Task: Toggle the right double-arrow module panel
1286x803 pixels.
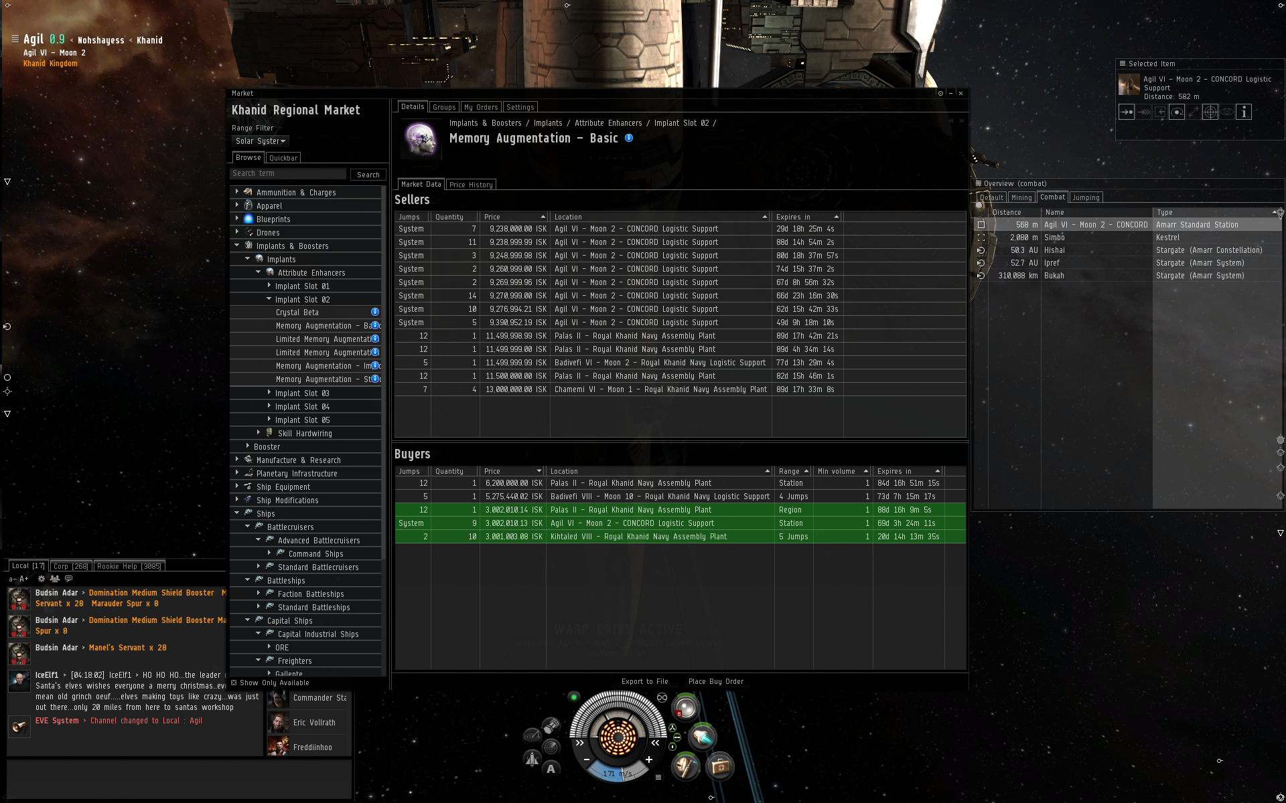Action: (x=656, y=743)
